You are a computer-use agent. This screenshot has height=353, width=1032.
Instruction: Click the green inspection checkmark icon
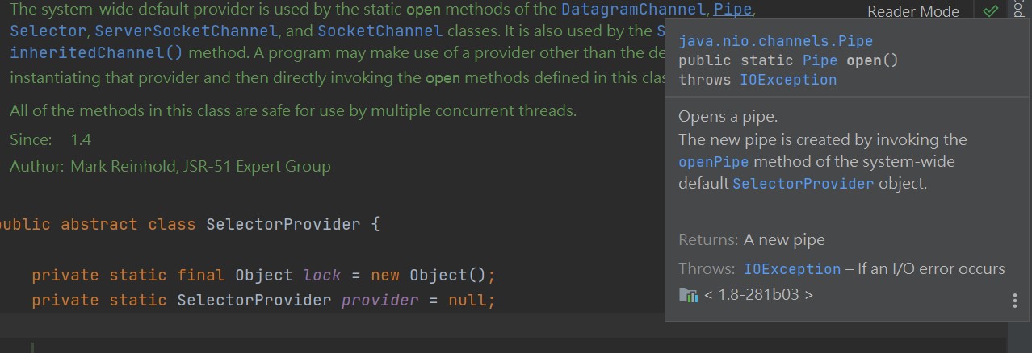point(991,11)
